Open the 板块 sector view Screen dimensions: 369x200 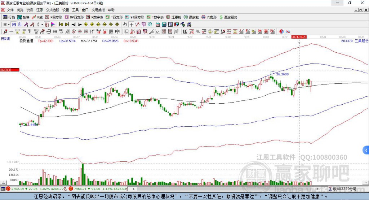point(23,17)
